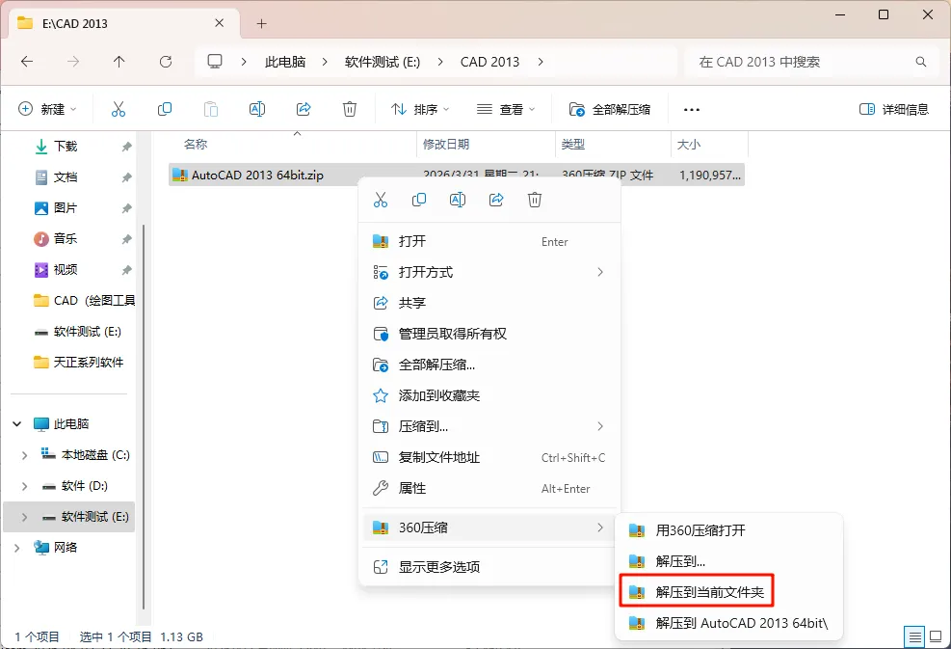Viewport: 951px width, 649px height.
Task: Click the Share icon in context menu
Action: click(496, 200)
